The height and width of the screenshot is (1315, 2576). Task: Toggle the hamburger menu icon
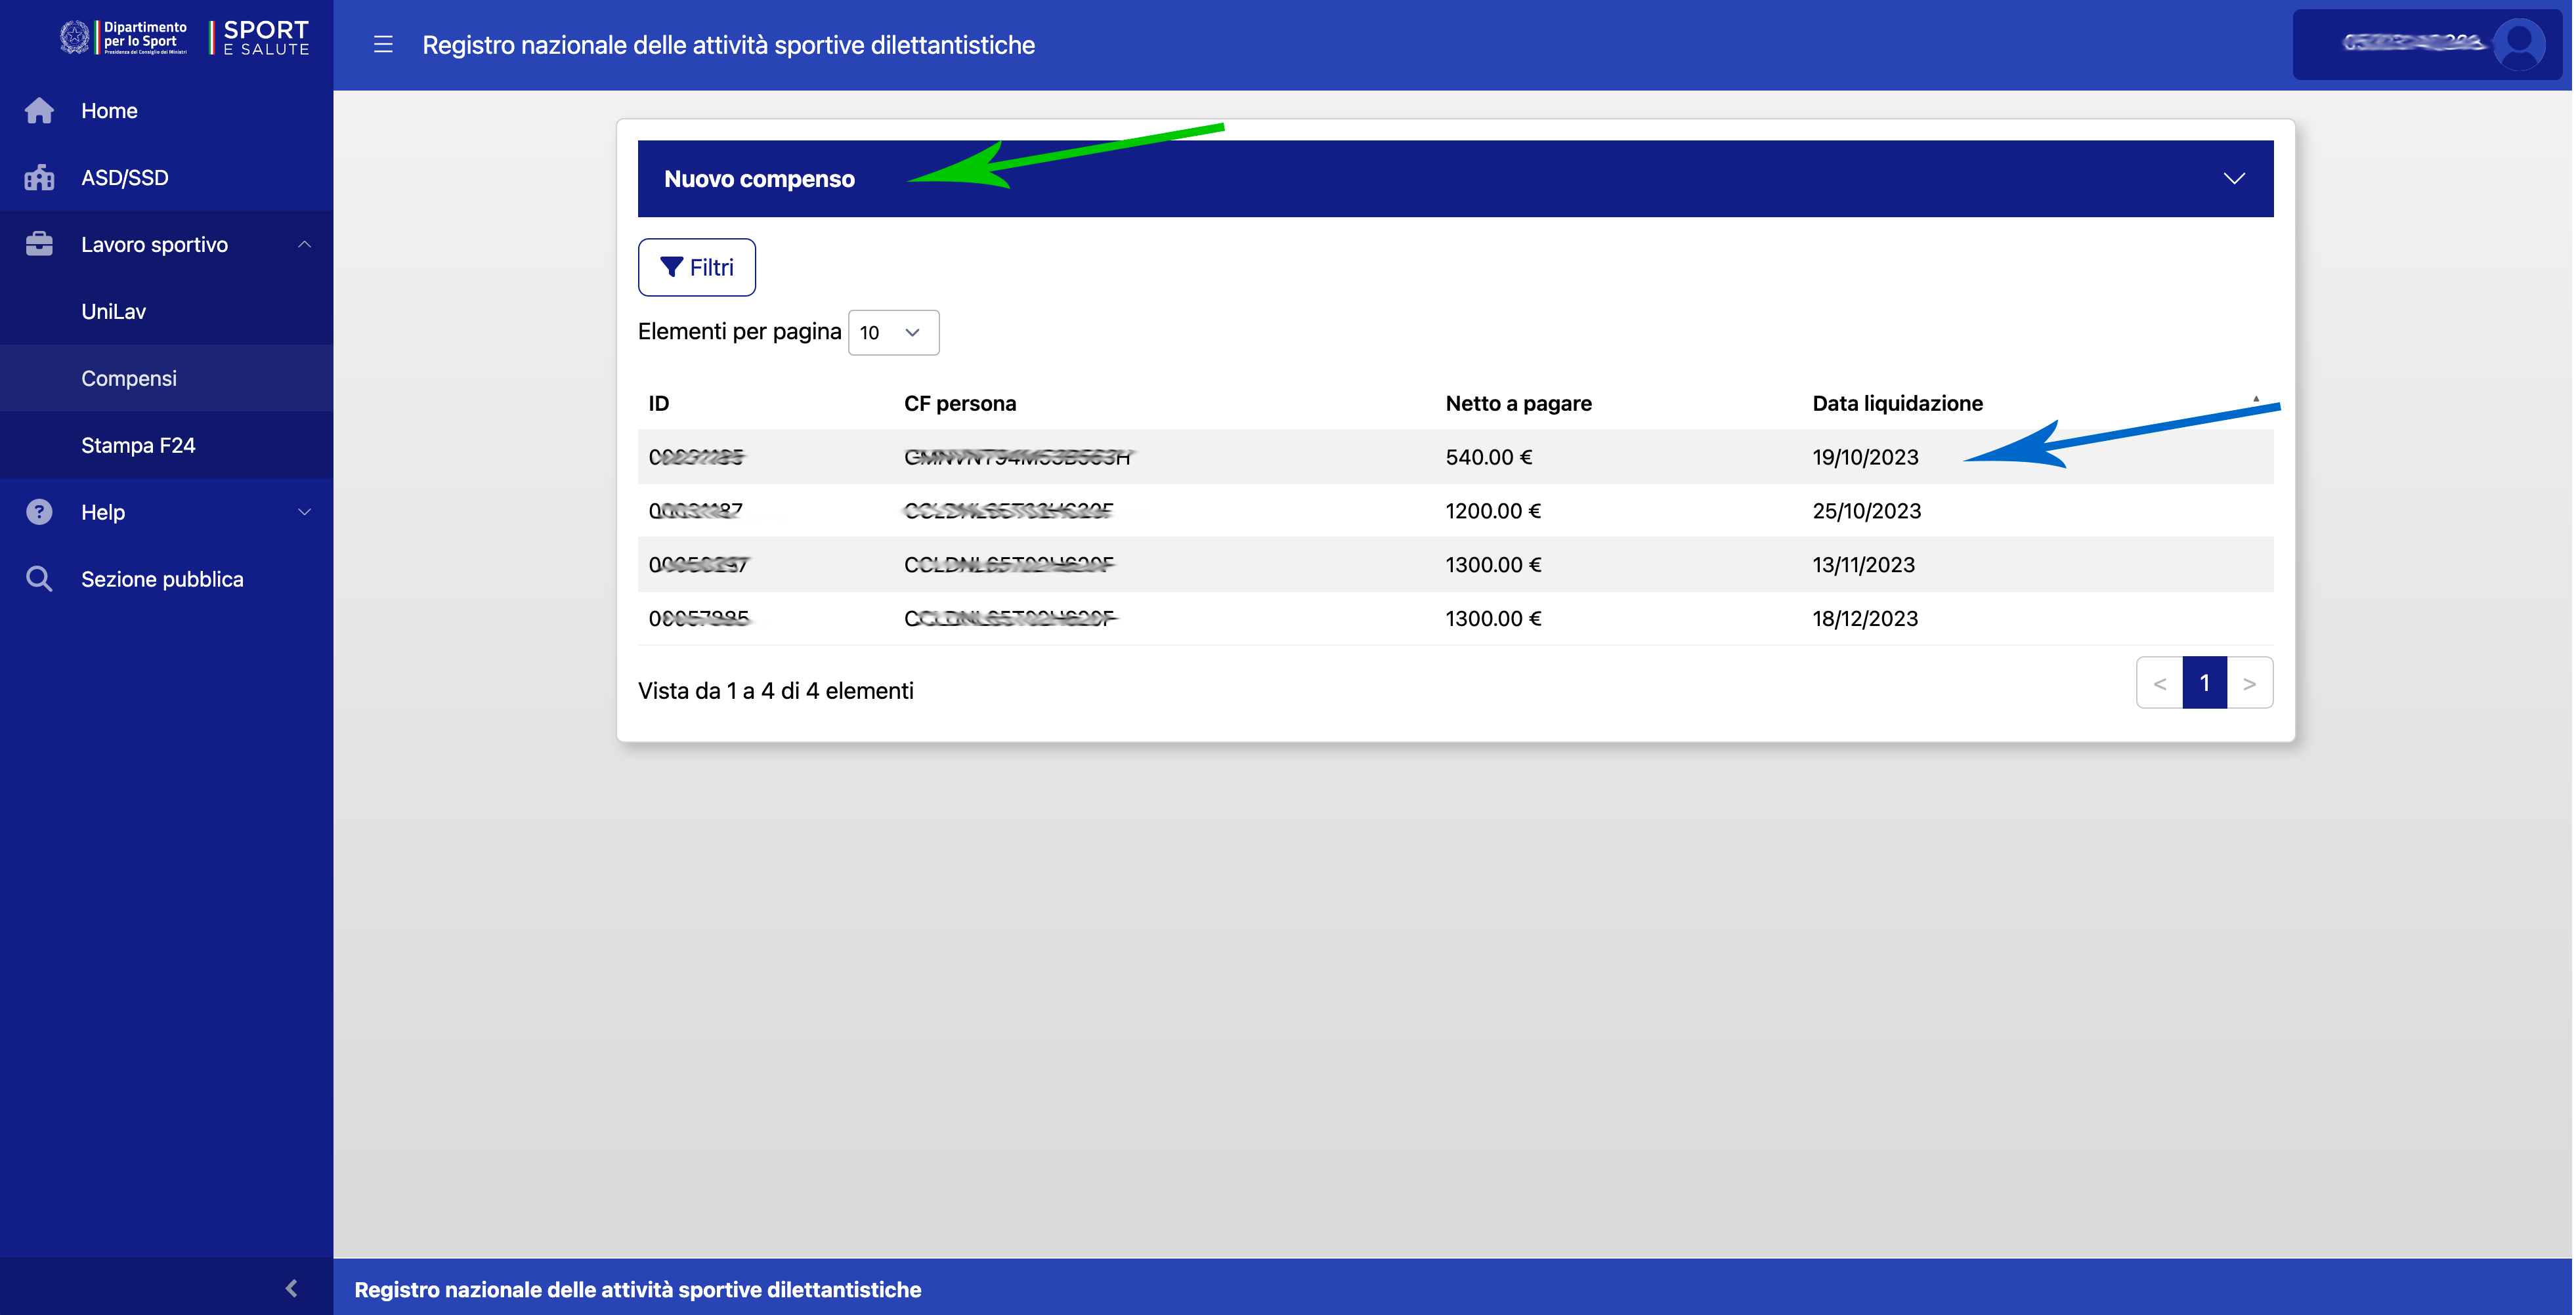click(x=383, y=45)
